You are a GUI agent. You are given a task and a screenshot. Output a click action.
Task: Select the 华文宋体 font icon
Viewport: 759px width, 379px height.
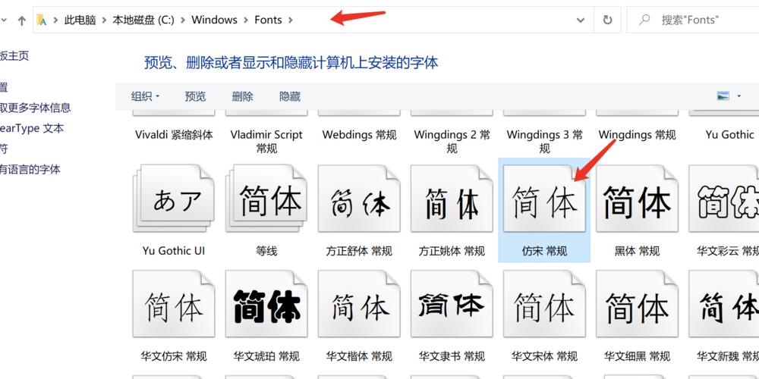tap(544, 304)
